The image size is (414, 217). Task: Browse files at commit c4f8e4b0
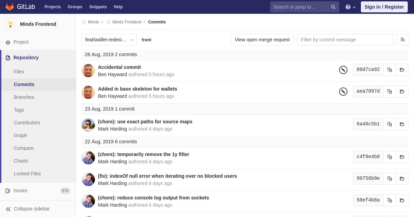(x=402, y=157)
